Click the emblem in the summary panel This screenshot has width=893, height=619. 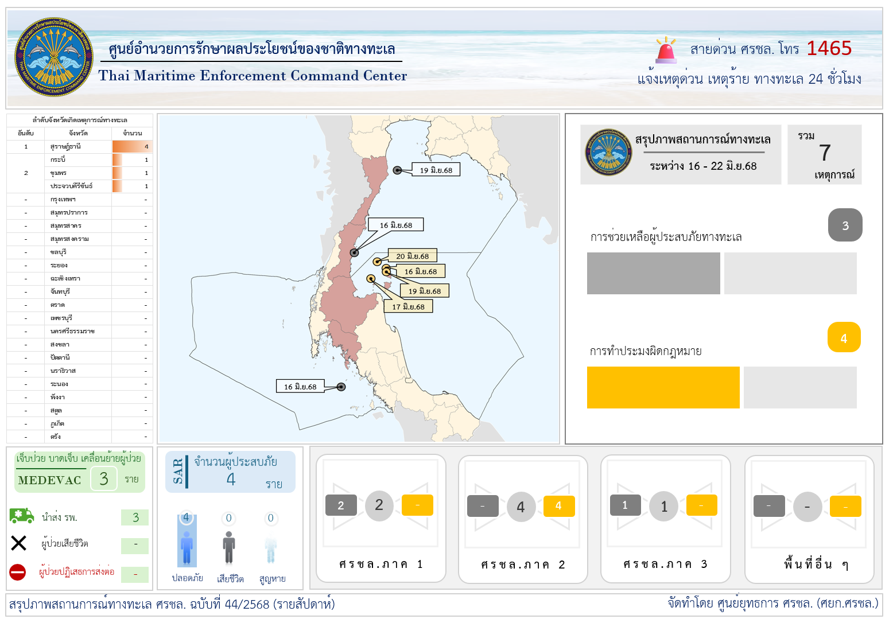[x=608, y=153]
